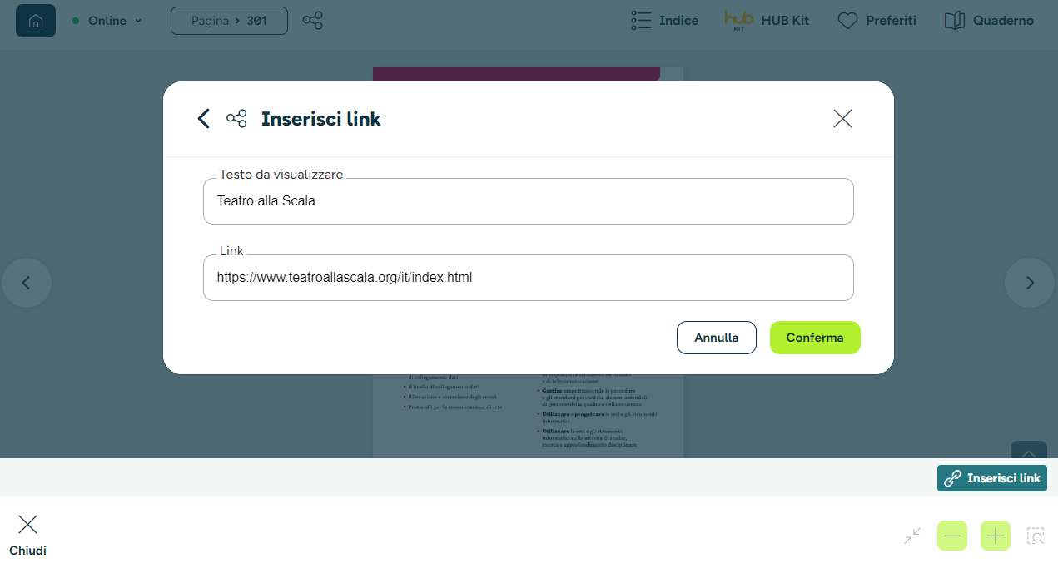Click the Pagina 301 page selector
The image size is (1058, 568).
click(x=229, y=21)
